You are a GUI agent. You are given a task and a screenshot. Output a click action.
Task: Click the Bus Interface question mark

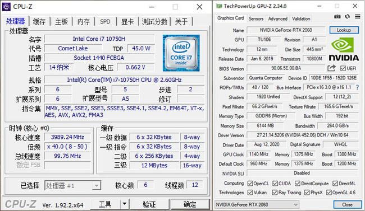pyautogui.click(x=357, y=87)
